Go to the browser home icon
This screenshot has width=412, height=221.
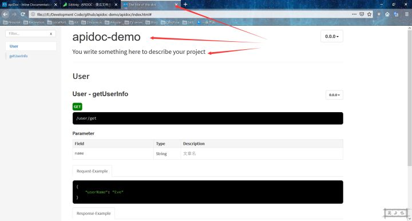point(387,14)
